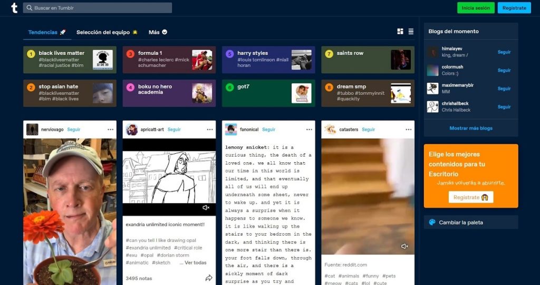Expand list with Mostrar más blogs
Image resolution: width=540 pixels, height=285 pixels.
471,128
